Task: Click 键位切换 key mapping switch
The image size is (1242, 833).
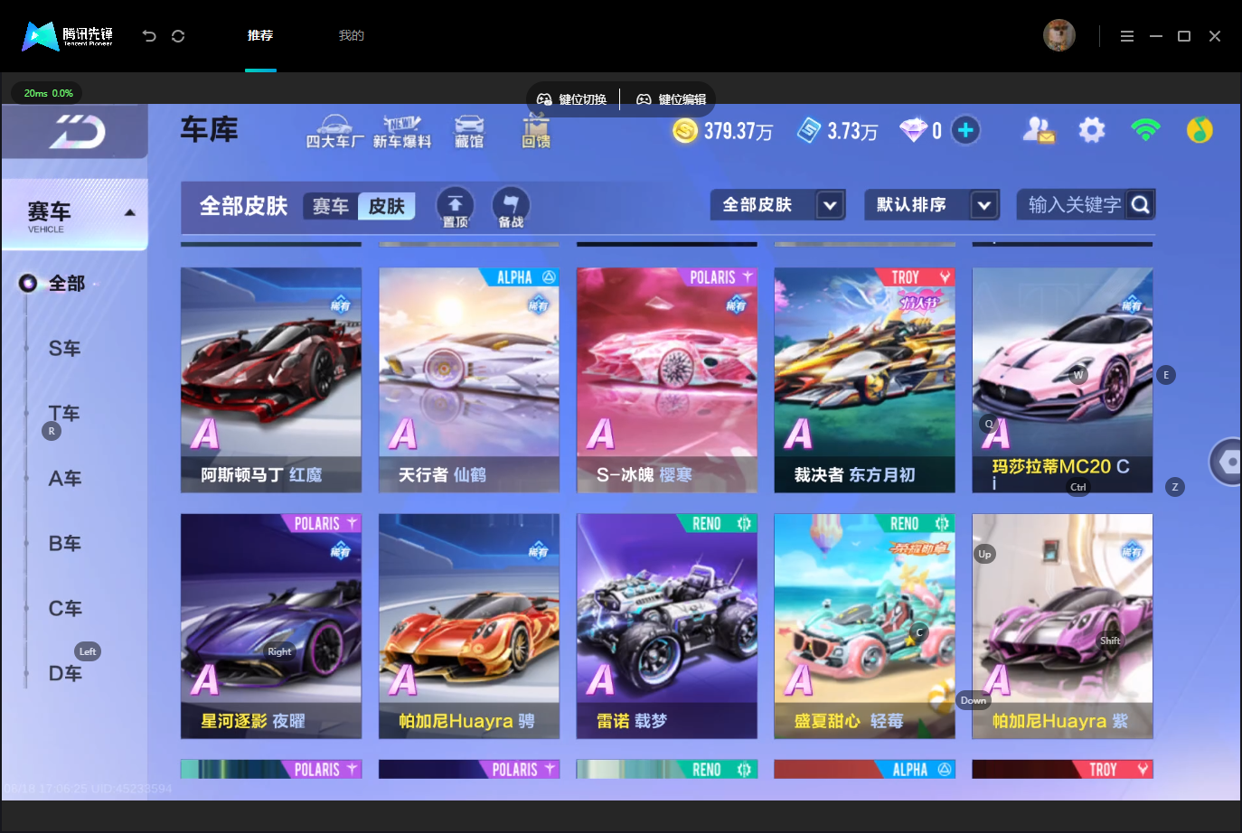Action: (572, 99)
